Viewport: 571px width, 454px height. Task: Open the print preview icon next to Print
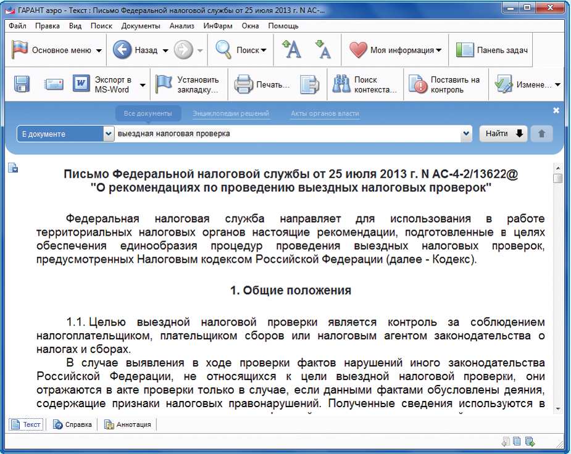309,85
